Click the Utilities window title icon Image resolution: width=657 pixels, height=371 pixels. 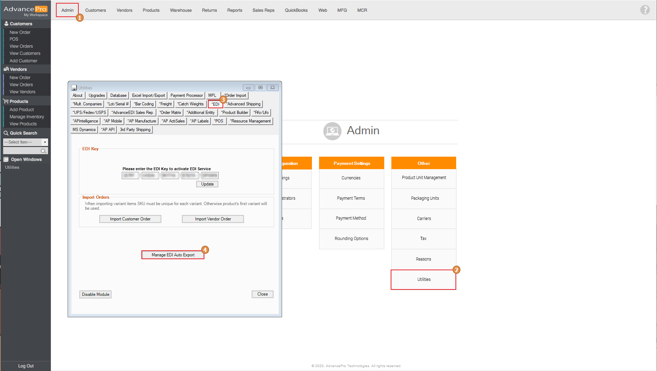pos(74,88)
